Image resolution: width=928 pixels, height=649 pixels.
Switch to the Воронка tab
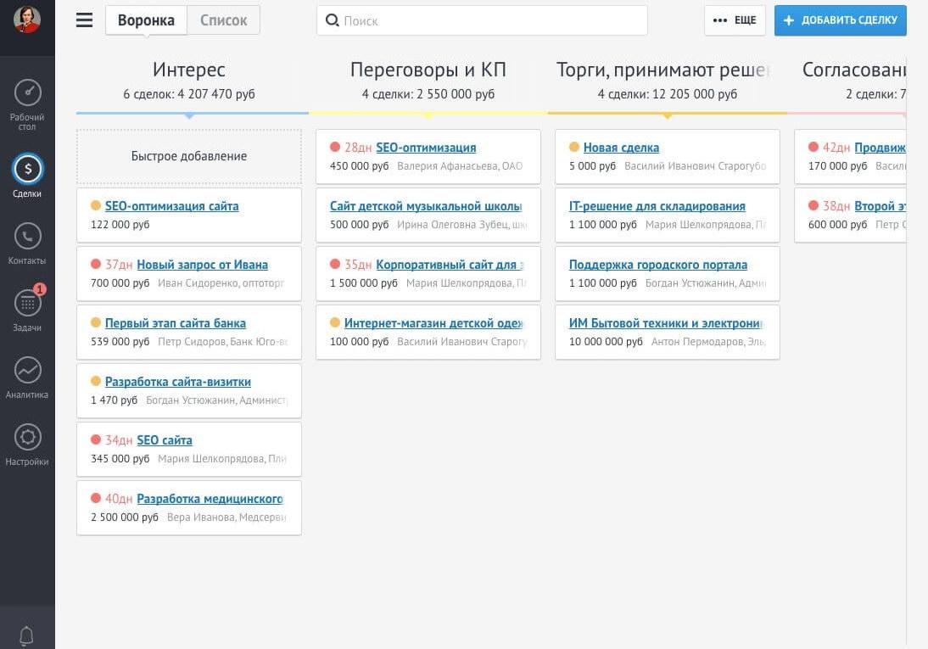146,20
